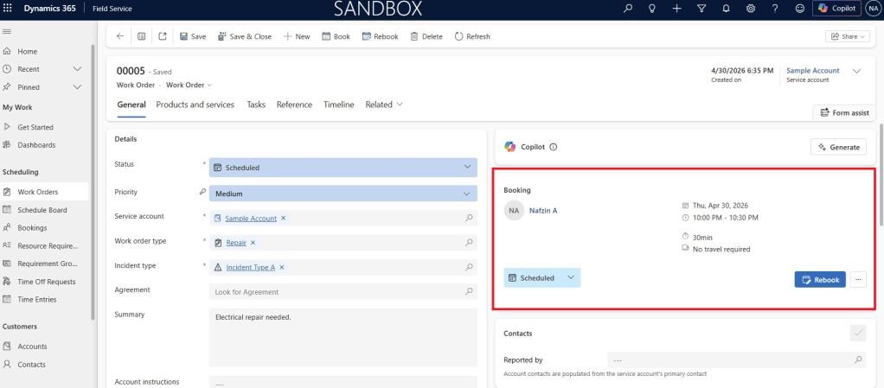Click the Look for Agreement field
The width and height of the screenshot is (884, 388).
pyautogui.click(x=343, y=292)
